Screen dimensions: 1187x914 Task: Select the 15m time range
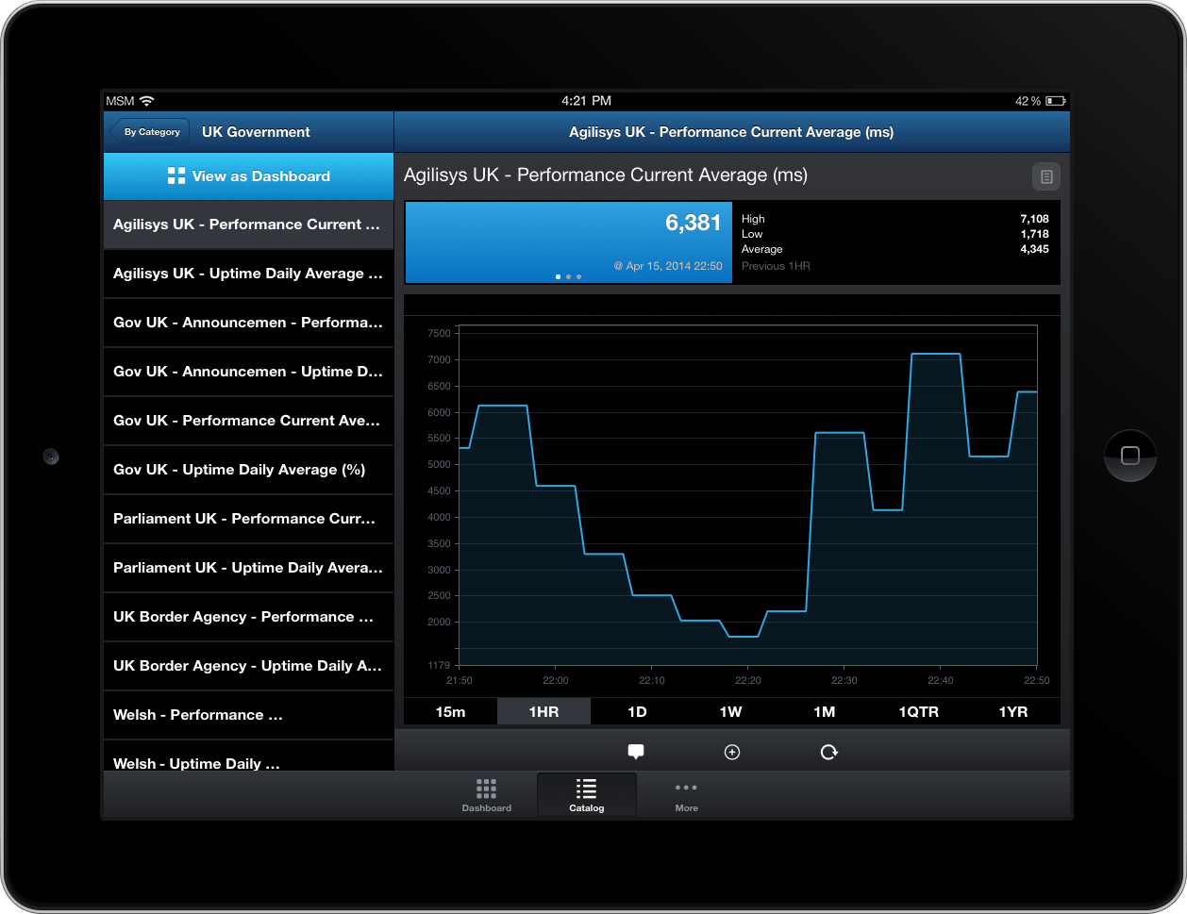(450, 712)
